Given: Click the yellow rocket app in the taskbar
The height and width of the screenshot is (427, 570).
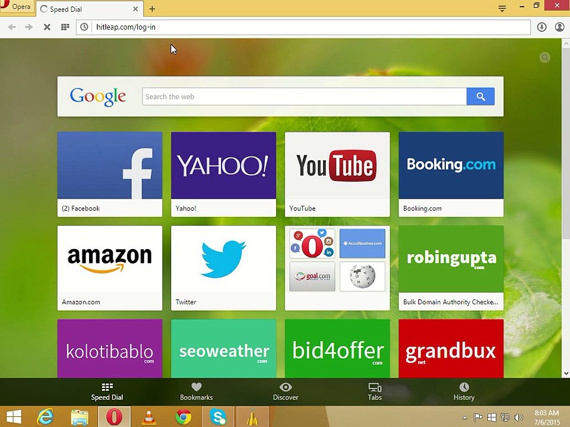Looking at the screenshot, I should coord(253,416).
